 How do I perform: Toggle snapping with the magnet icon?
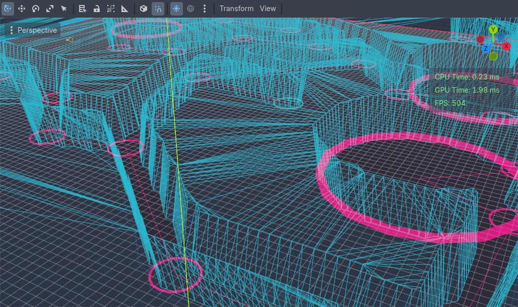[x=158, y=9]
